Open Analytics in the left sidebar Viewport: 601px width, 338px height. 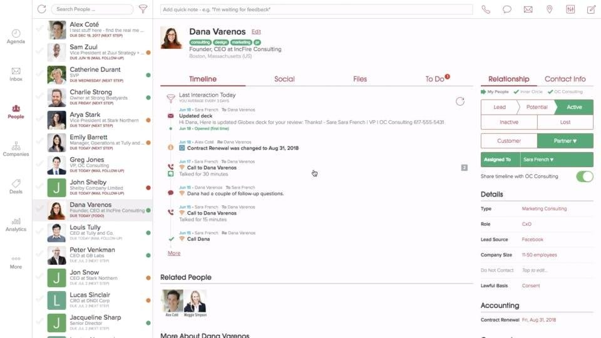pos(16,225)
